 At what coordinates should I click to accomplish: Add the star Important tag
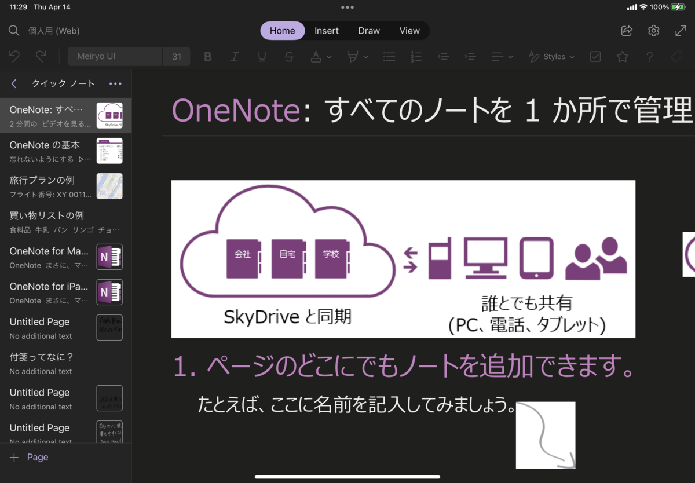coord(623,57)
